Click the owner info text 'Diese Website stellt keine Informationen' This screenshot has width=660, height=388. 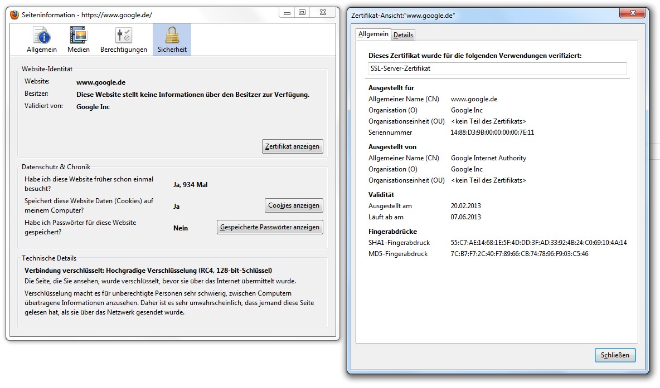pyautogui.click(x=193, y=95)
